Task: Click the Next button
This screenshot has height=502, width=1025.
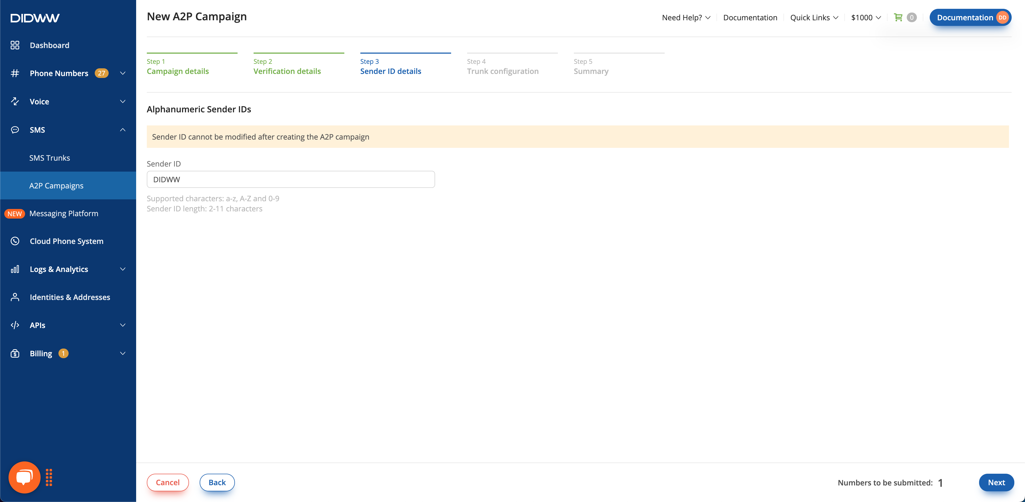Action: click(996, 483)
